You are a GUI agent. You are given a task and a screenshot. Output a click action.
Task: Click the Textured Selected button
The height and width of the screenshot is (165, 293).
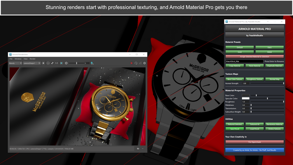235,124
